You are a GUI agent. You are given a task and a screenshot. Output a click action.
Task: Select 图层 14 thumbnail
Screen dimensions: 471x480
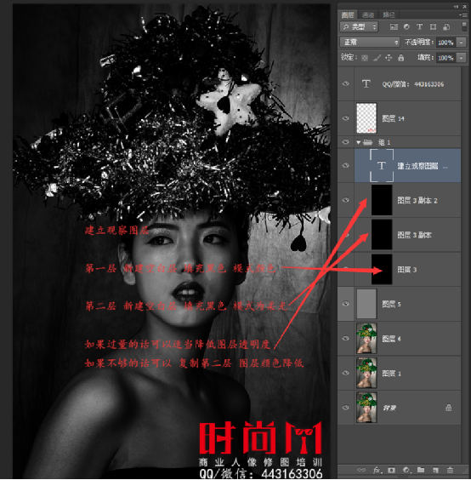click(366, 118)
